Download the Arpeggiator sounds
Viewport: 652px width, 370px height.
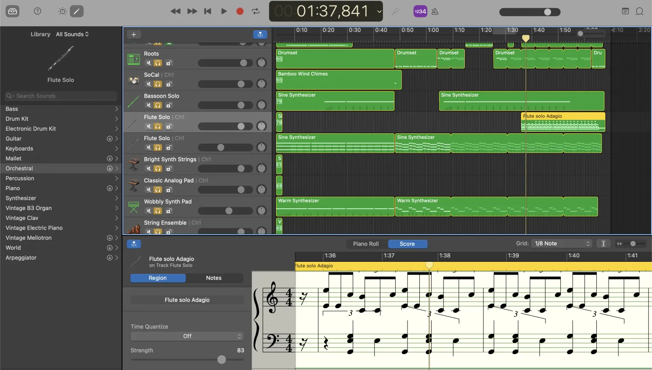[110, 258]
